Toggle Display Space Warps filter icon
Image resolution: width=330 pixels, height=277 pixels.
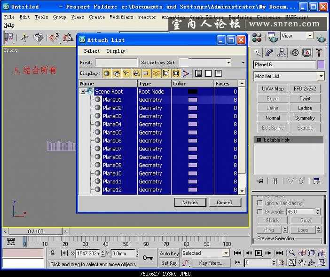click(x=156, y=73)
